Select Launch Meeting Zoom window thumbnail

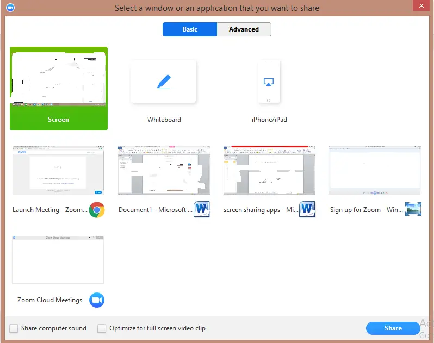58,170
